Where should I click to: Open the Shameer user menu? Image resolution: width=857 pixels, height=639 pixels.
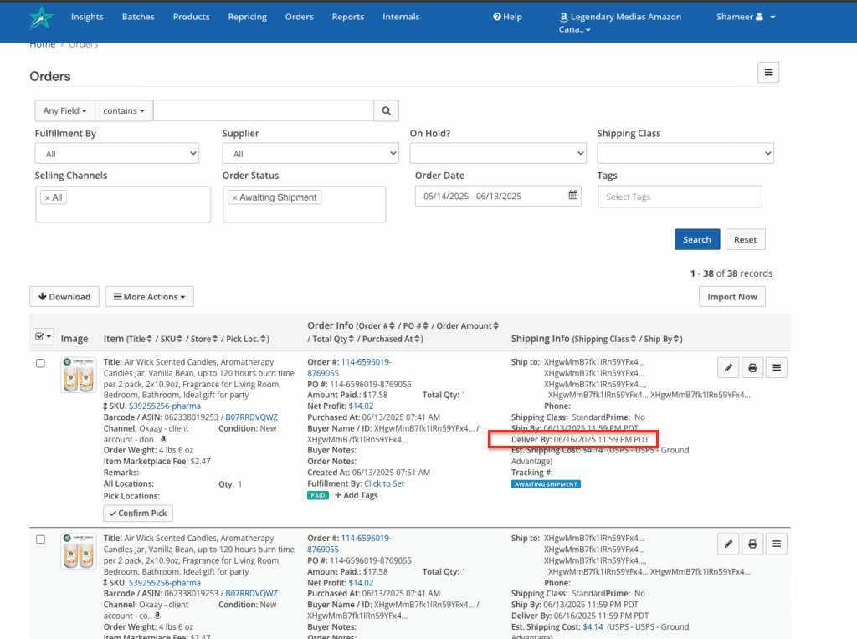tap(746, 17)
